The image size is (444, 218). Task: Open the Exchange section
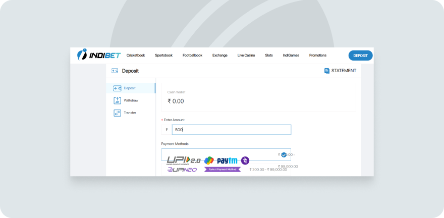tap(220, 56)
